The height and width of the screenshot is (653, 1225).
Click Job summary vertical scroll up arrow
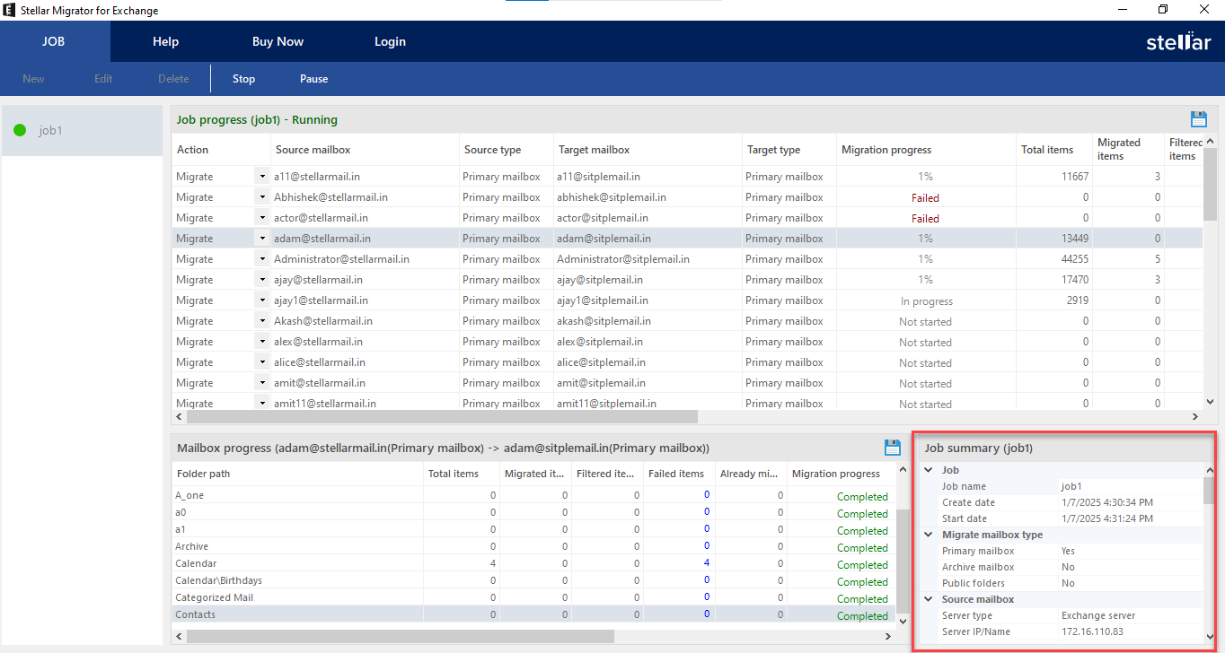(x=1209, y=470)
